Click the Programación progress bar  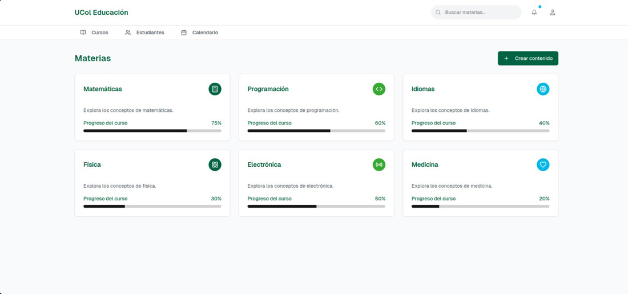click(316, 131)
